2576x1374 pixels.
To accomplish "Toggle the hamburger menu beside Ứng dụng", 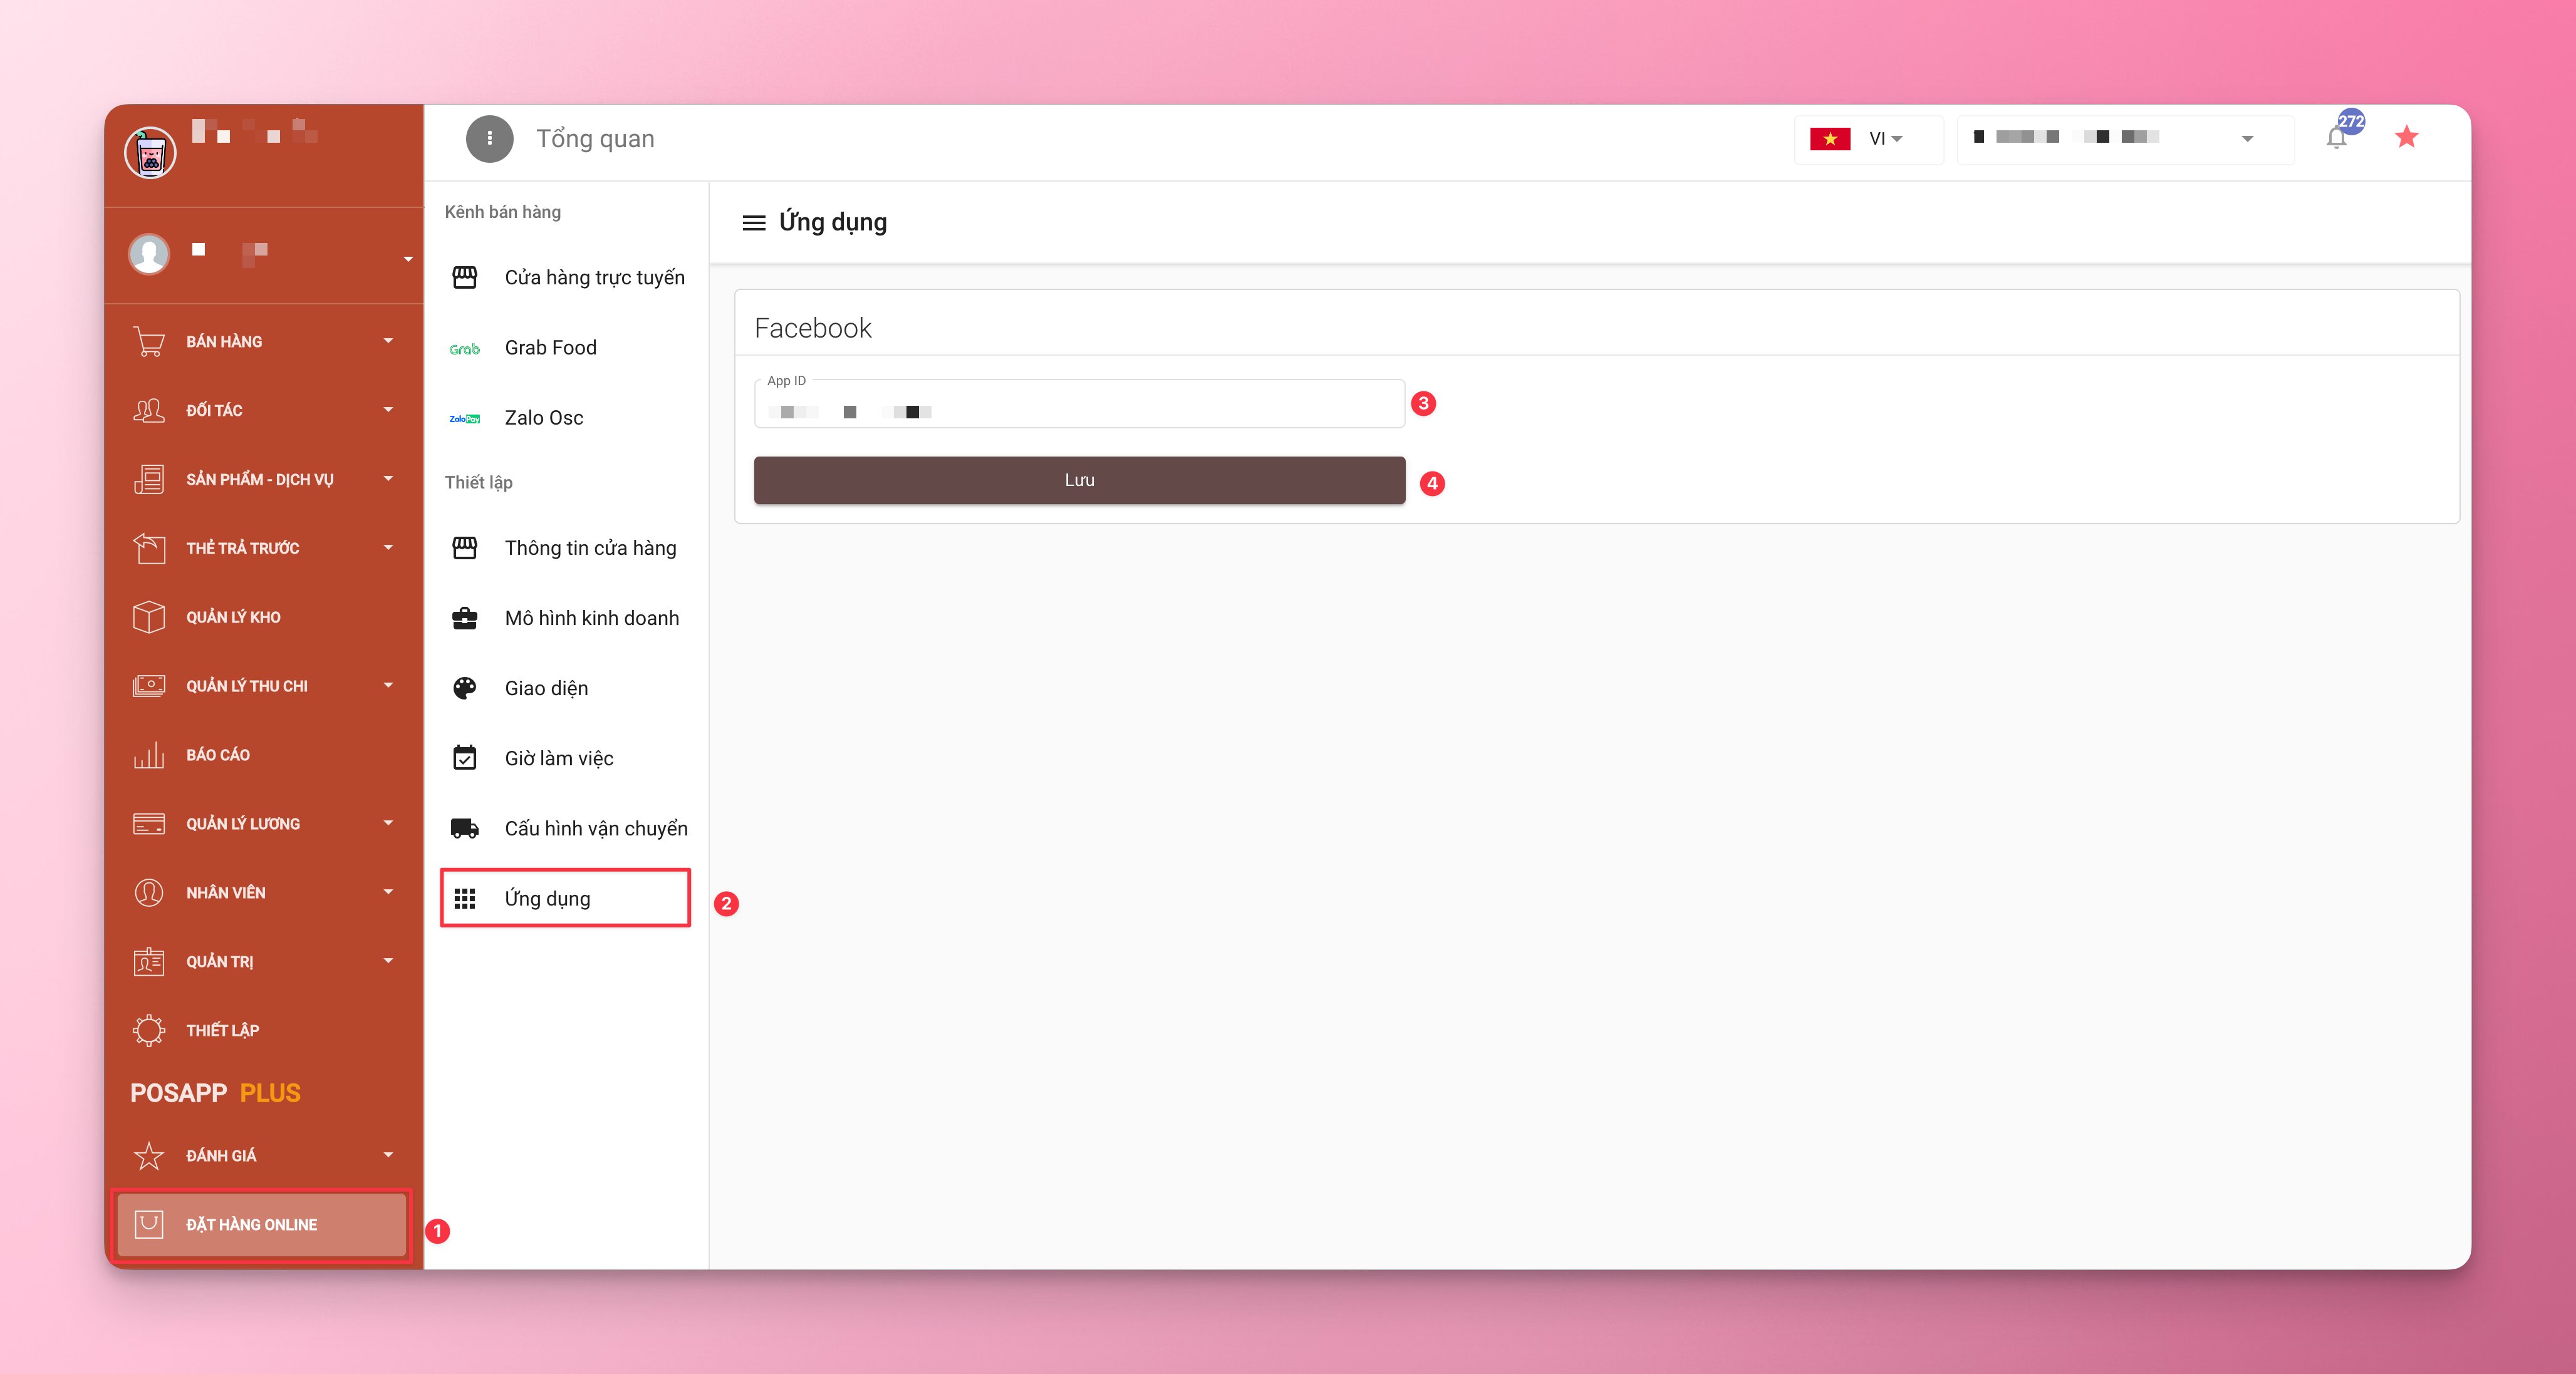I will (753, 223).
